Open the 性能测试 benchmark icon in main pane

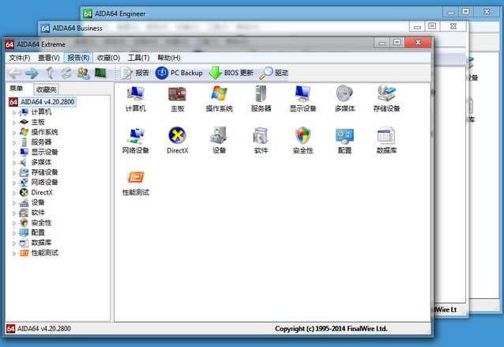[136, 183]
